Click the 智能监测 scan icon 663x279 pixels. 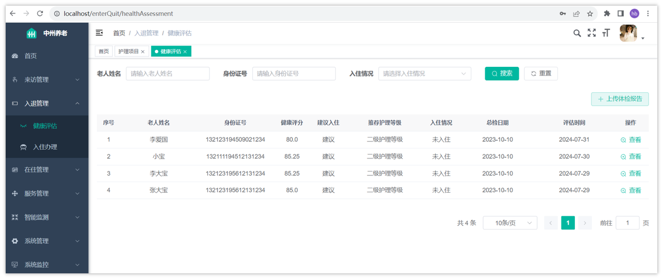coord(15,217)
